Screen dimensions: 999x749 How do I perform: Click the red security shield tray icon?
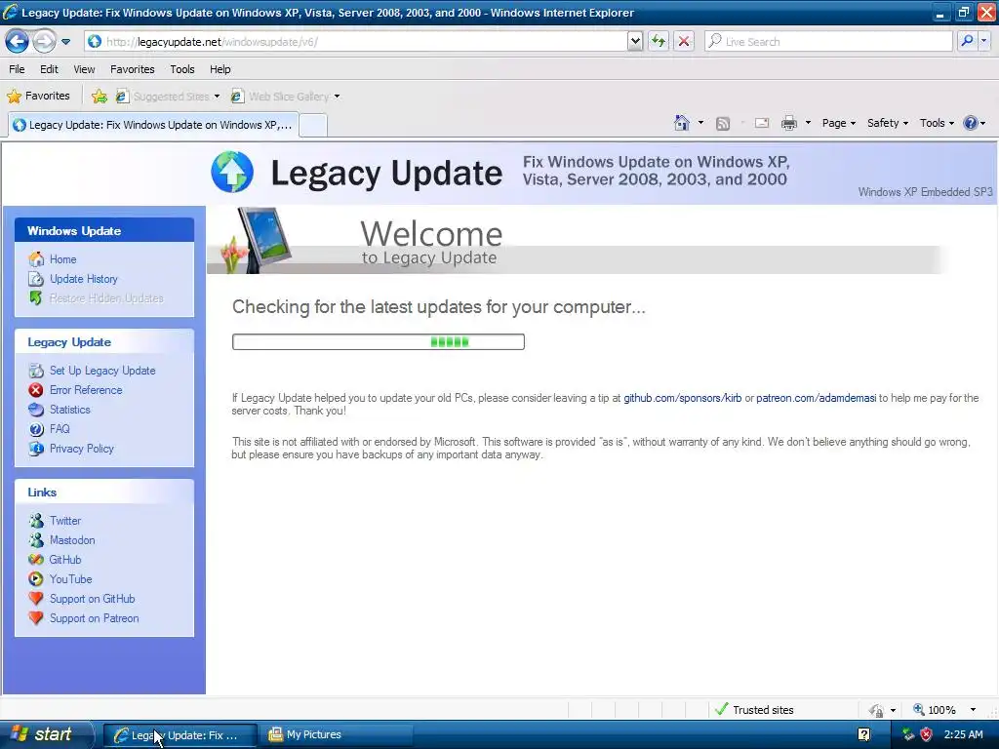pos(927,734)
